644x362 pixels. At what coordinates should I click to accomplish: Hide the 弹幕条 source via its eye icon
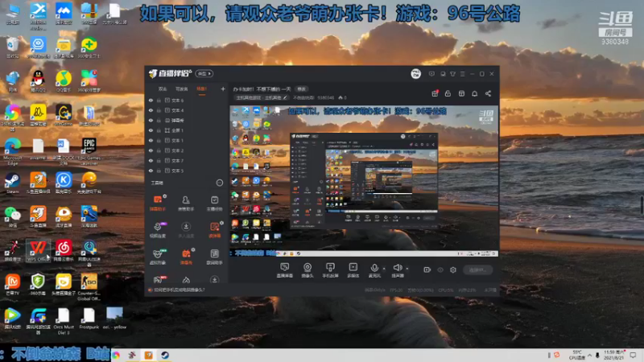click(x=151, y=120)
